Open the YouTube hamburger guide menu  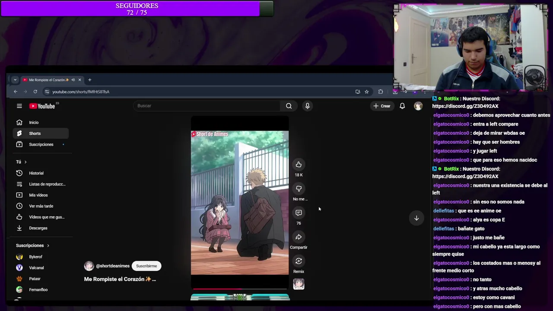[x=19, y=106]
